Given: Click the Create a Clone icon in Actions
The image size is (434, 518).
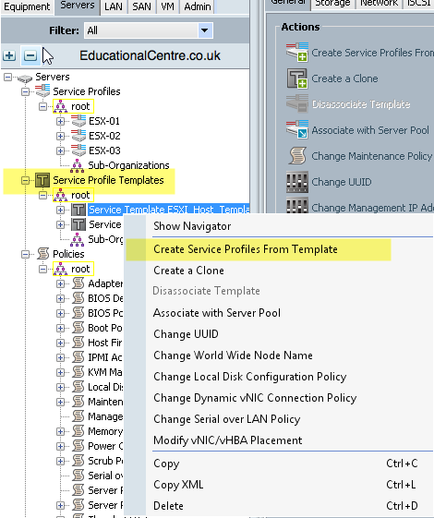Looking at the screenshot, I should pos(297,78).
